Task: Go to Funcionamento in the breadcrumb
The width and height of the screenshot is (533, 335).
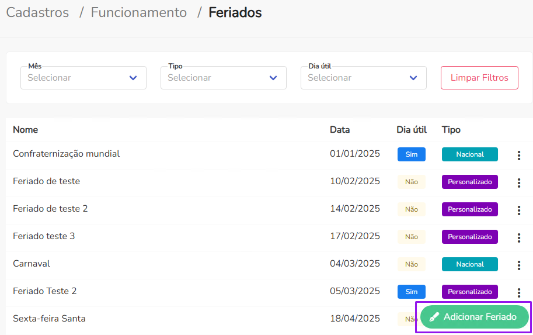Action: pyautogui.click(x=139, y=12)
